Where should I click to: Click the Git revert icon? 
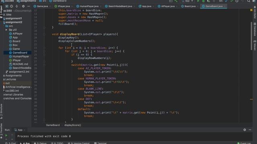pyautogui.click(x=242, y=1)
